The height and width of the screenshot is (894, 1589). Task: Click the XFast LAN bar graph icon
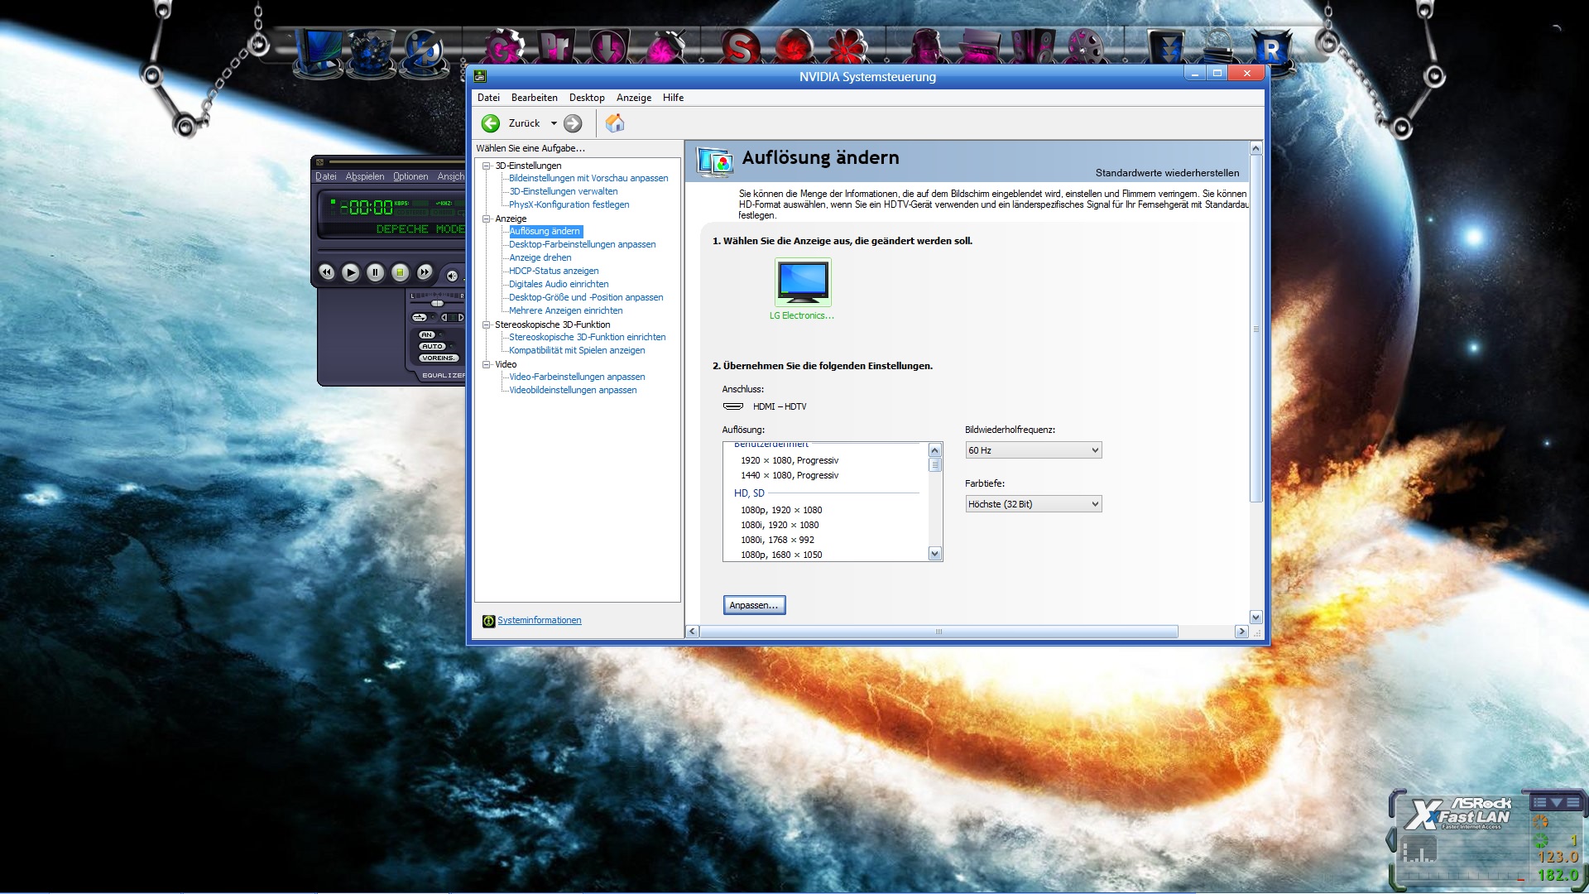pos(1419,850)
